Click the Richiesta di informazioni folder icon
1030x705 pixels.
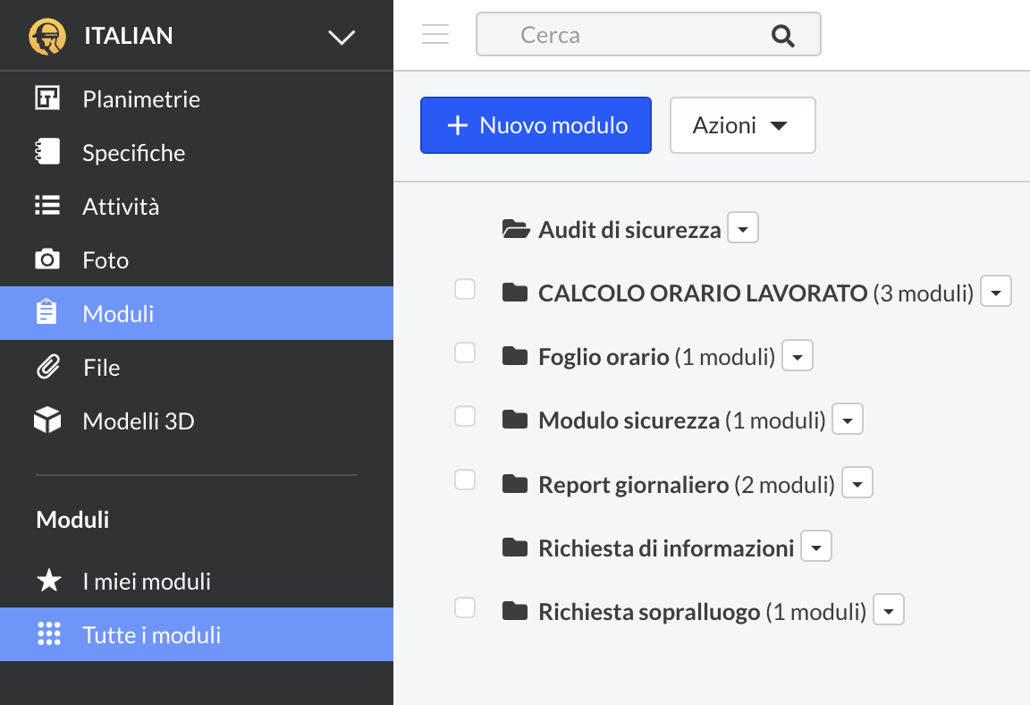(515, 548)
